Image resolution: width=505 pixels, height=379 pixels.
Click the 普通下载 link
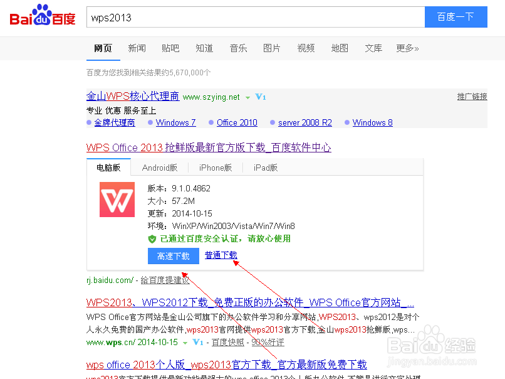point(221,255)
